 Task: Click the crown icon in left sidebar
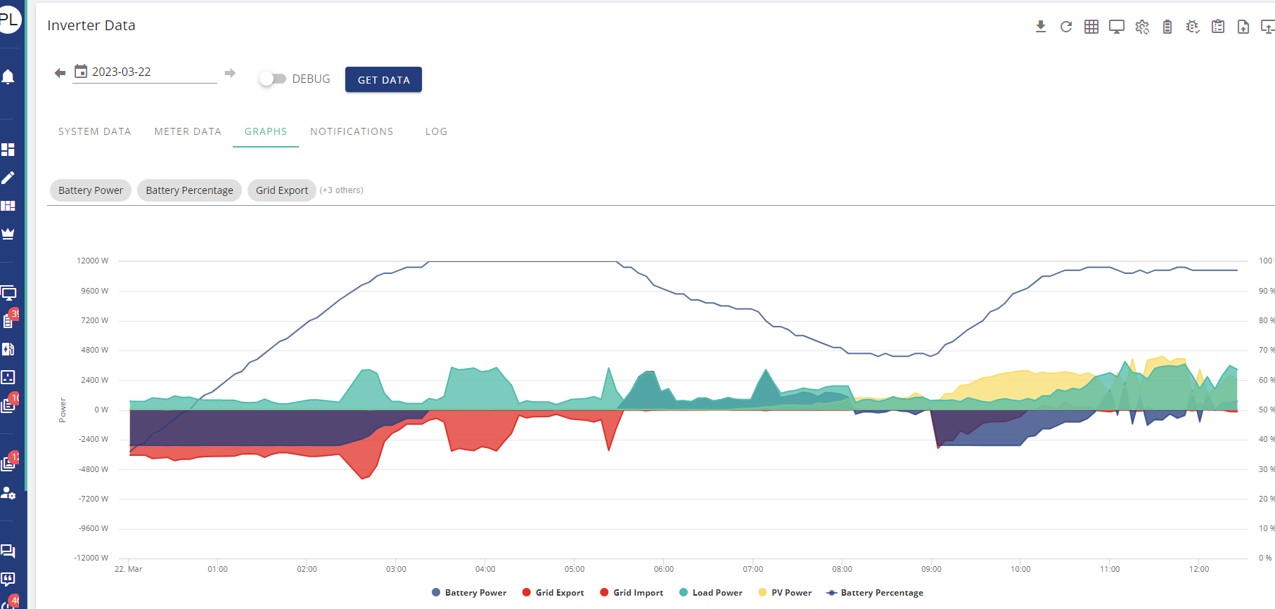click(x=8, y=234)
